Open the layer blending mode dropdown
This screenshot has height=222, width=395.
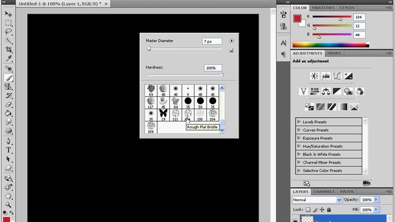(317, 200)
